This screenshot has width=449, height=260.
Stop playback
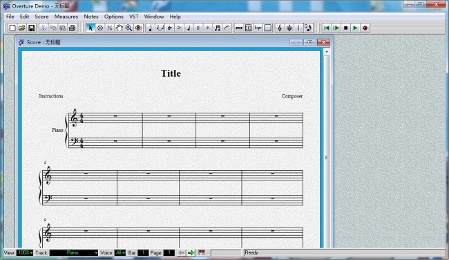coord(345,28)
